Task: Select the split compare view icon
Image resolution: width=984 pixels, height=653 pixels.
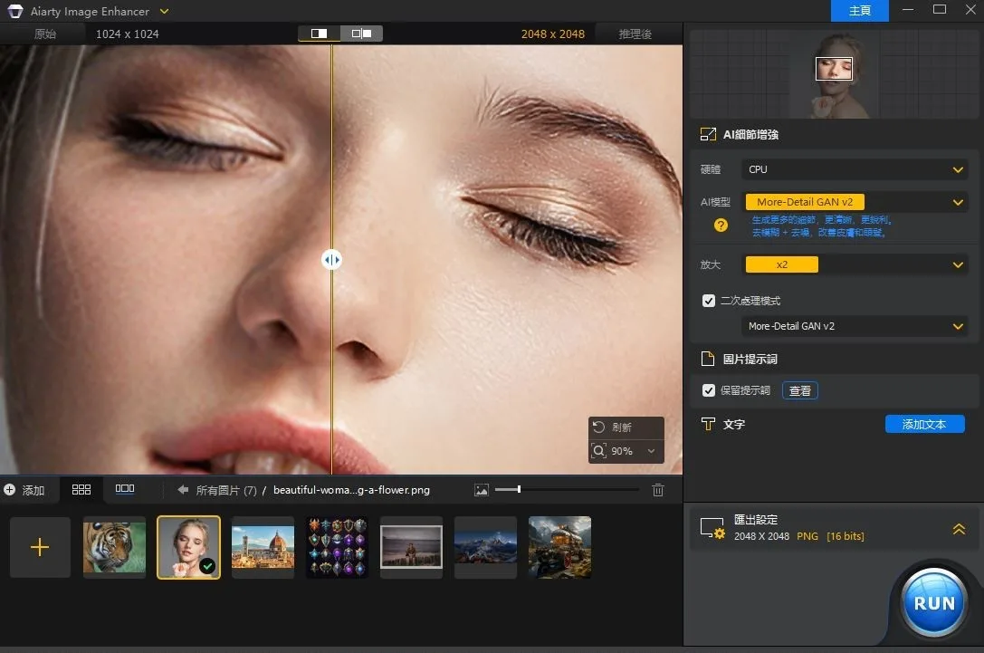Action: (319, 34)
